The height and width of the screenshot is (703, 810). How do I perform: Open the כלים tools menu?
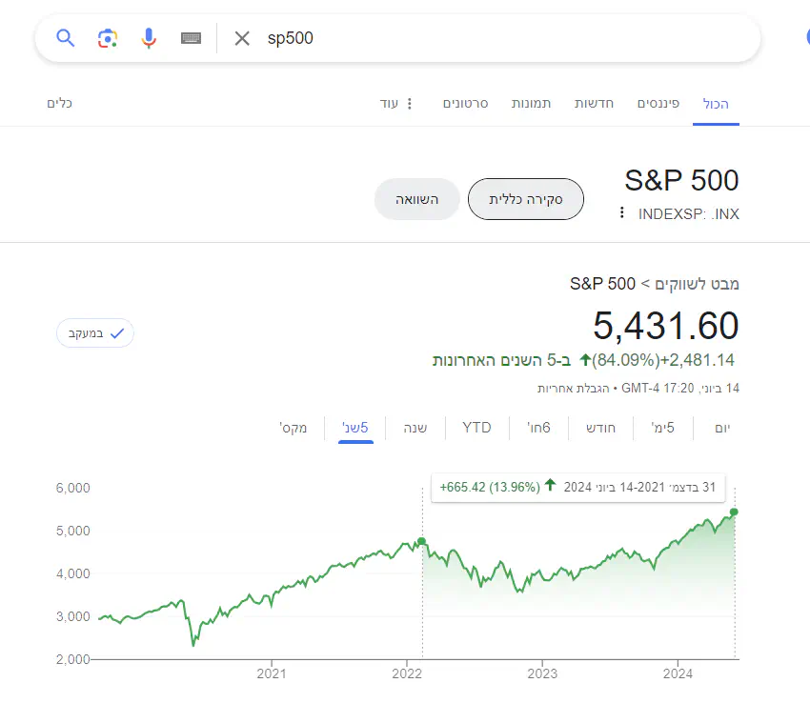click(60, 103)
